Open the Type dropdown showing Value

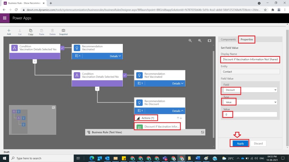click(x=250, y=102)
